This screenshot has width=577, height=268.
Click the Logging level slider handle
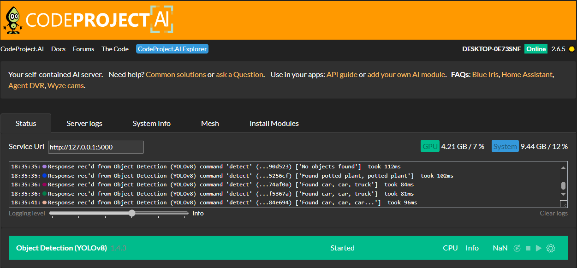132,213
